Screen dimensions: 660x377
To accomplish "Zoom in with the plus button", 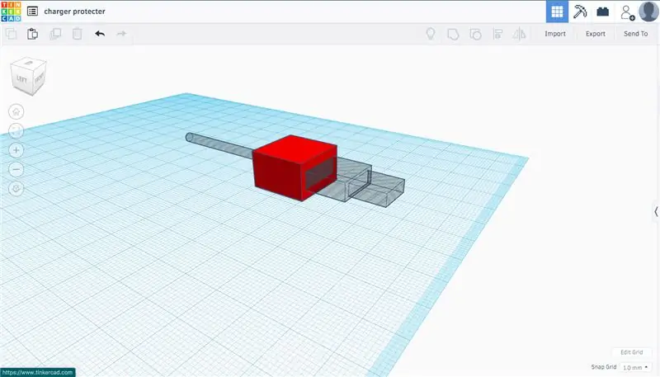I will coord(16,150).
